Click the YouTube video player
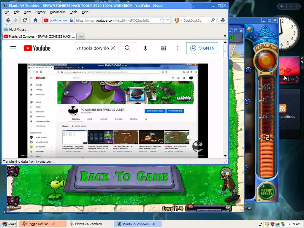 [113, 111]
